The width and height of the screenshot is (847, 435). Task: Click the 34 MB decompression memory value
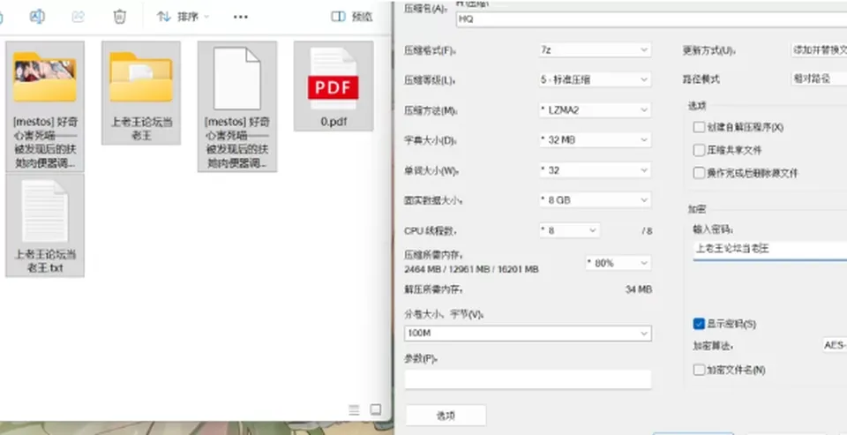[x=639, y=289]
